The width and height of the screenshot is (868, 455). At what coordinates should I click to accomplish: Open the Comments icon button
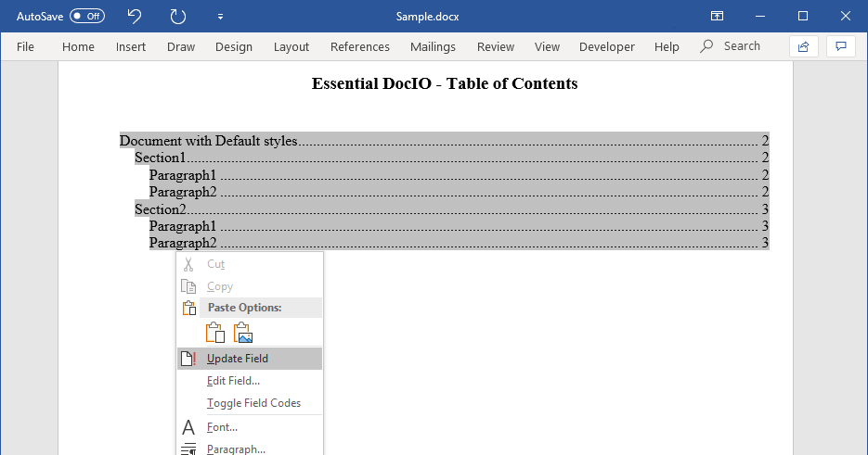tap(841, 46)
